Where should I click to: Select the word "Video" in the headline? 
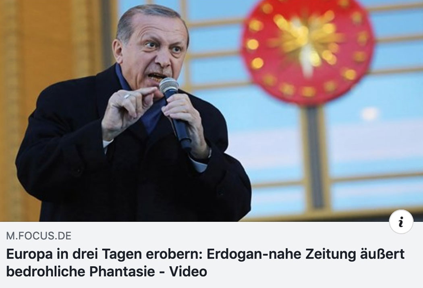tap(188, 271)
